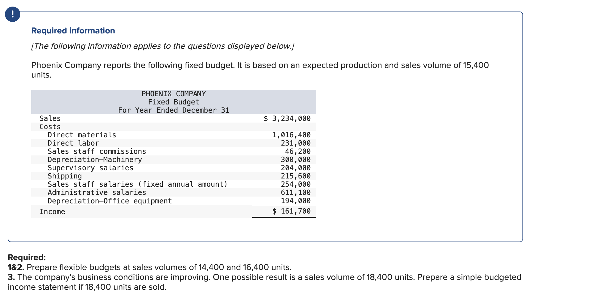Click the Direct labor value 231,000
The height and width of the screenshot is (298, 591).
(295, 143)
